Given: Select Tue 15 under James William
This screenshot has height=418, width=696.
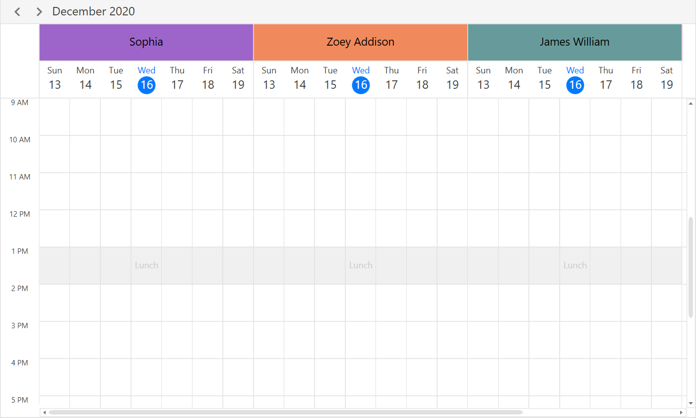Looking at the screenshot, I should (545, 79).
